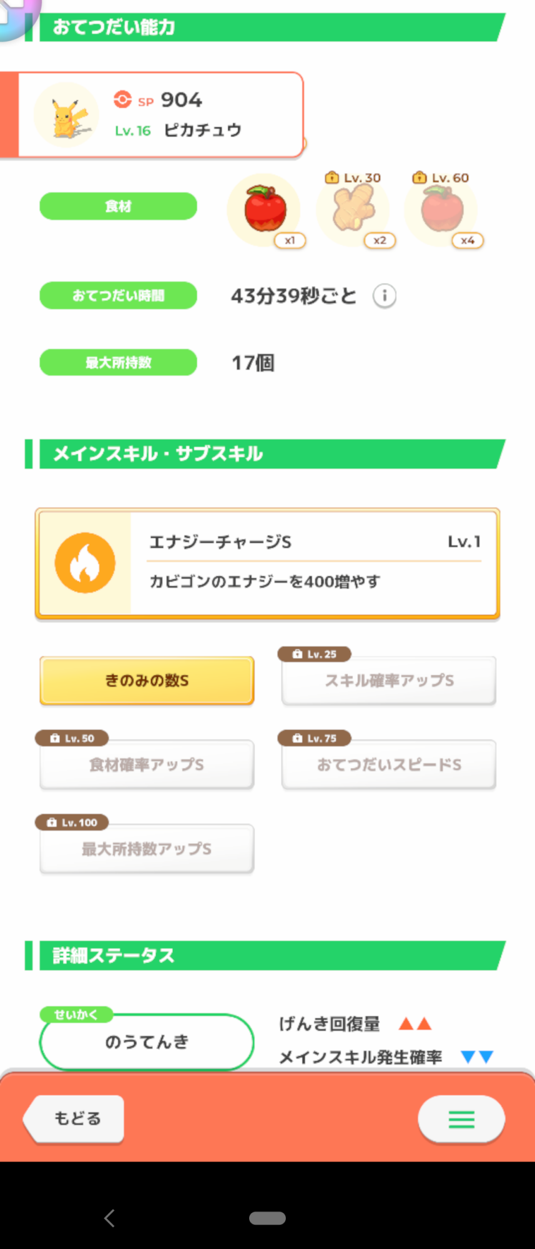The width and height of the screenshot is (535, 1249).
Task: Tap the もどる back button
Action: (75, 1118)
